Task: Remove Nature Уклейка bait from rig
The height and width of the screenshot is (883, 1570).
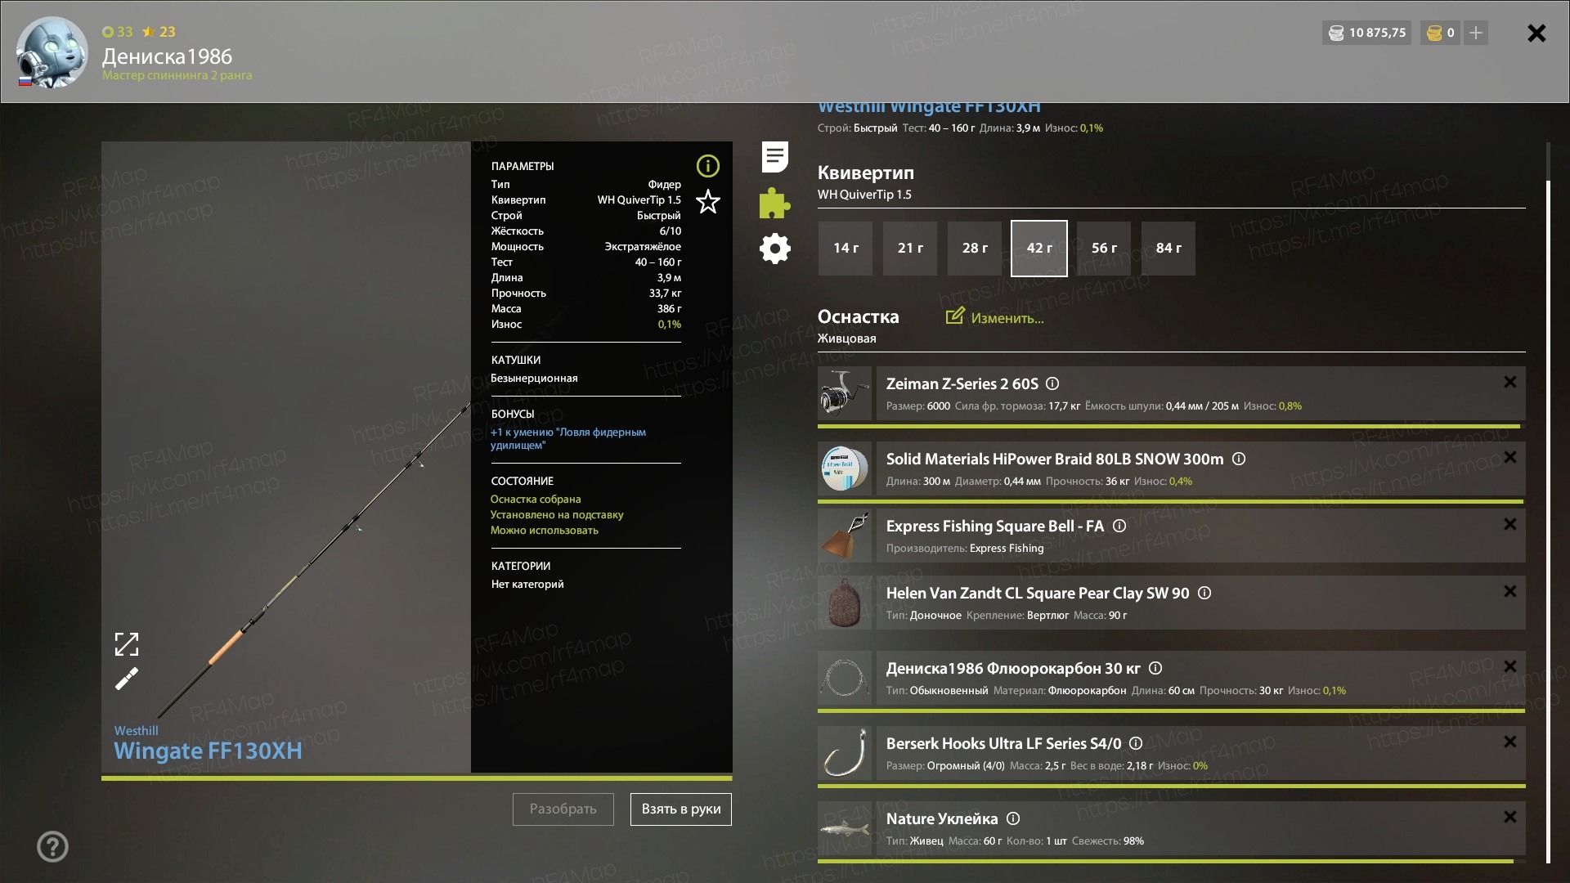Action: [1510, 817]
